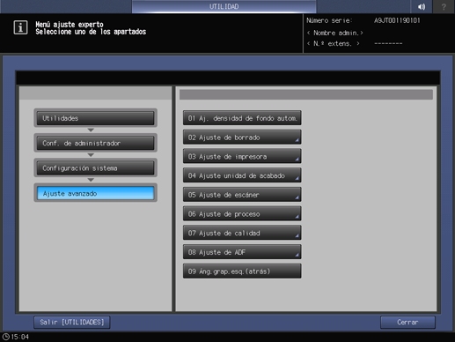The width and height of the screenshot is (455, 342).
Task: Expand 05 Ajuste de escáner submenu
Action: point(242,195)
